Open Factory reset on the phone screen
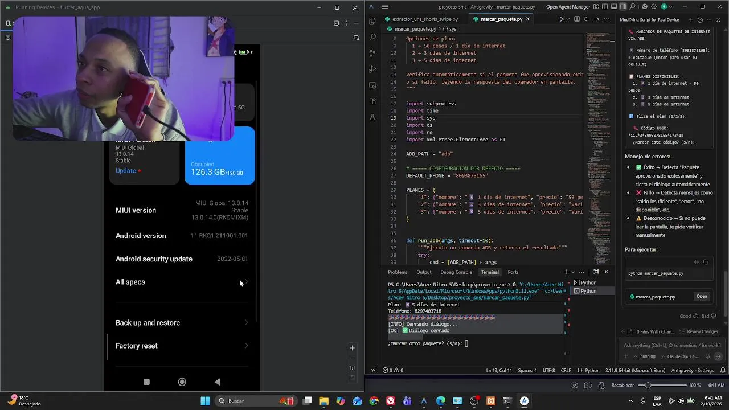Image resolution: width=729 pixels, height=410 pixels. [182, 346]
